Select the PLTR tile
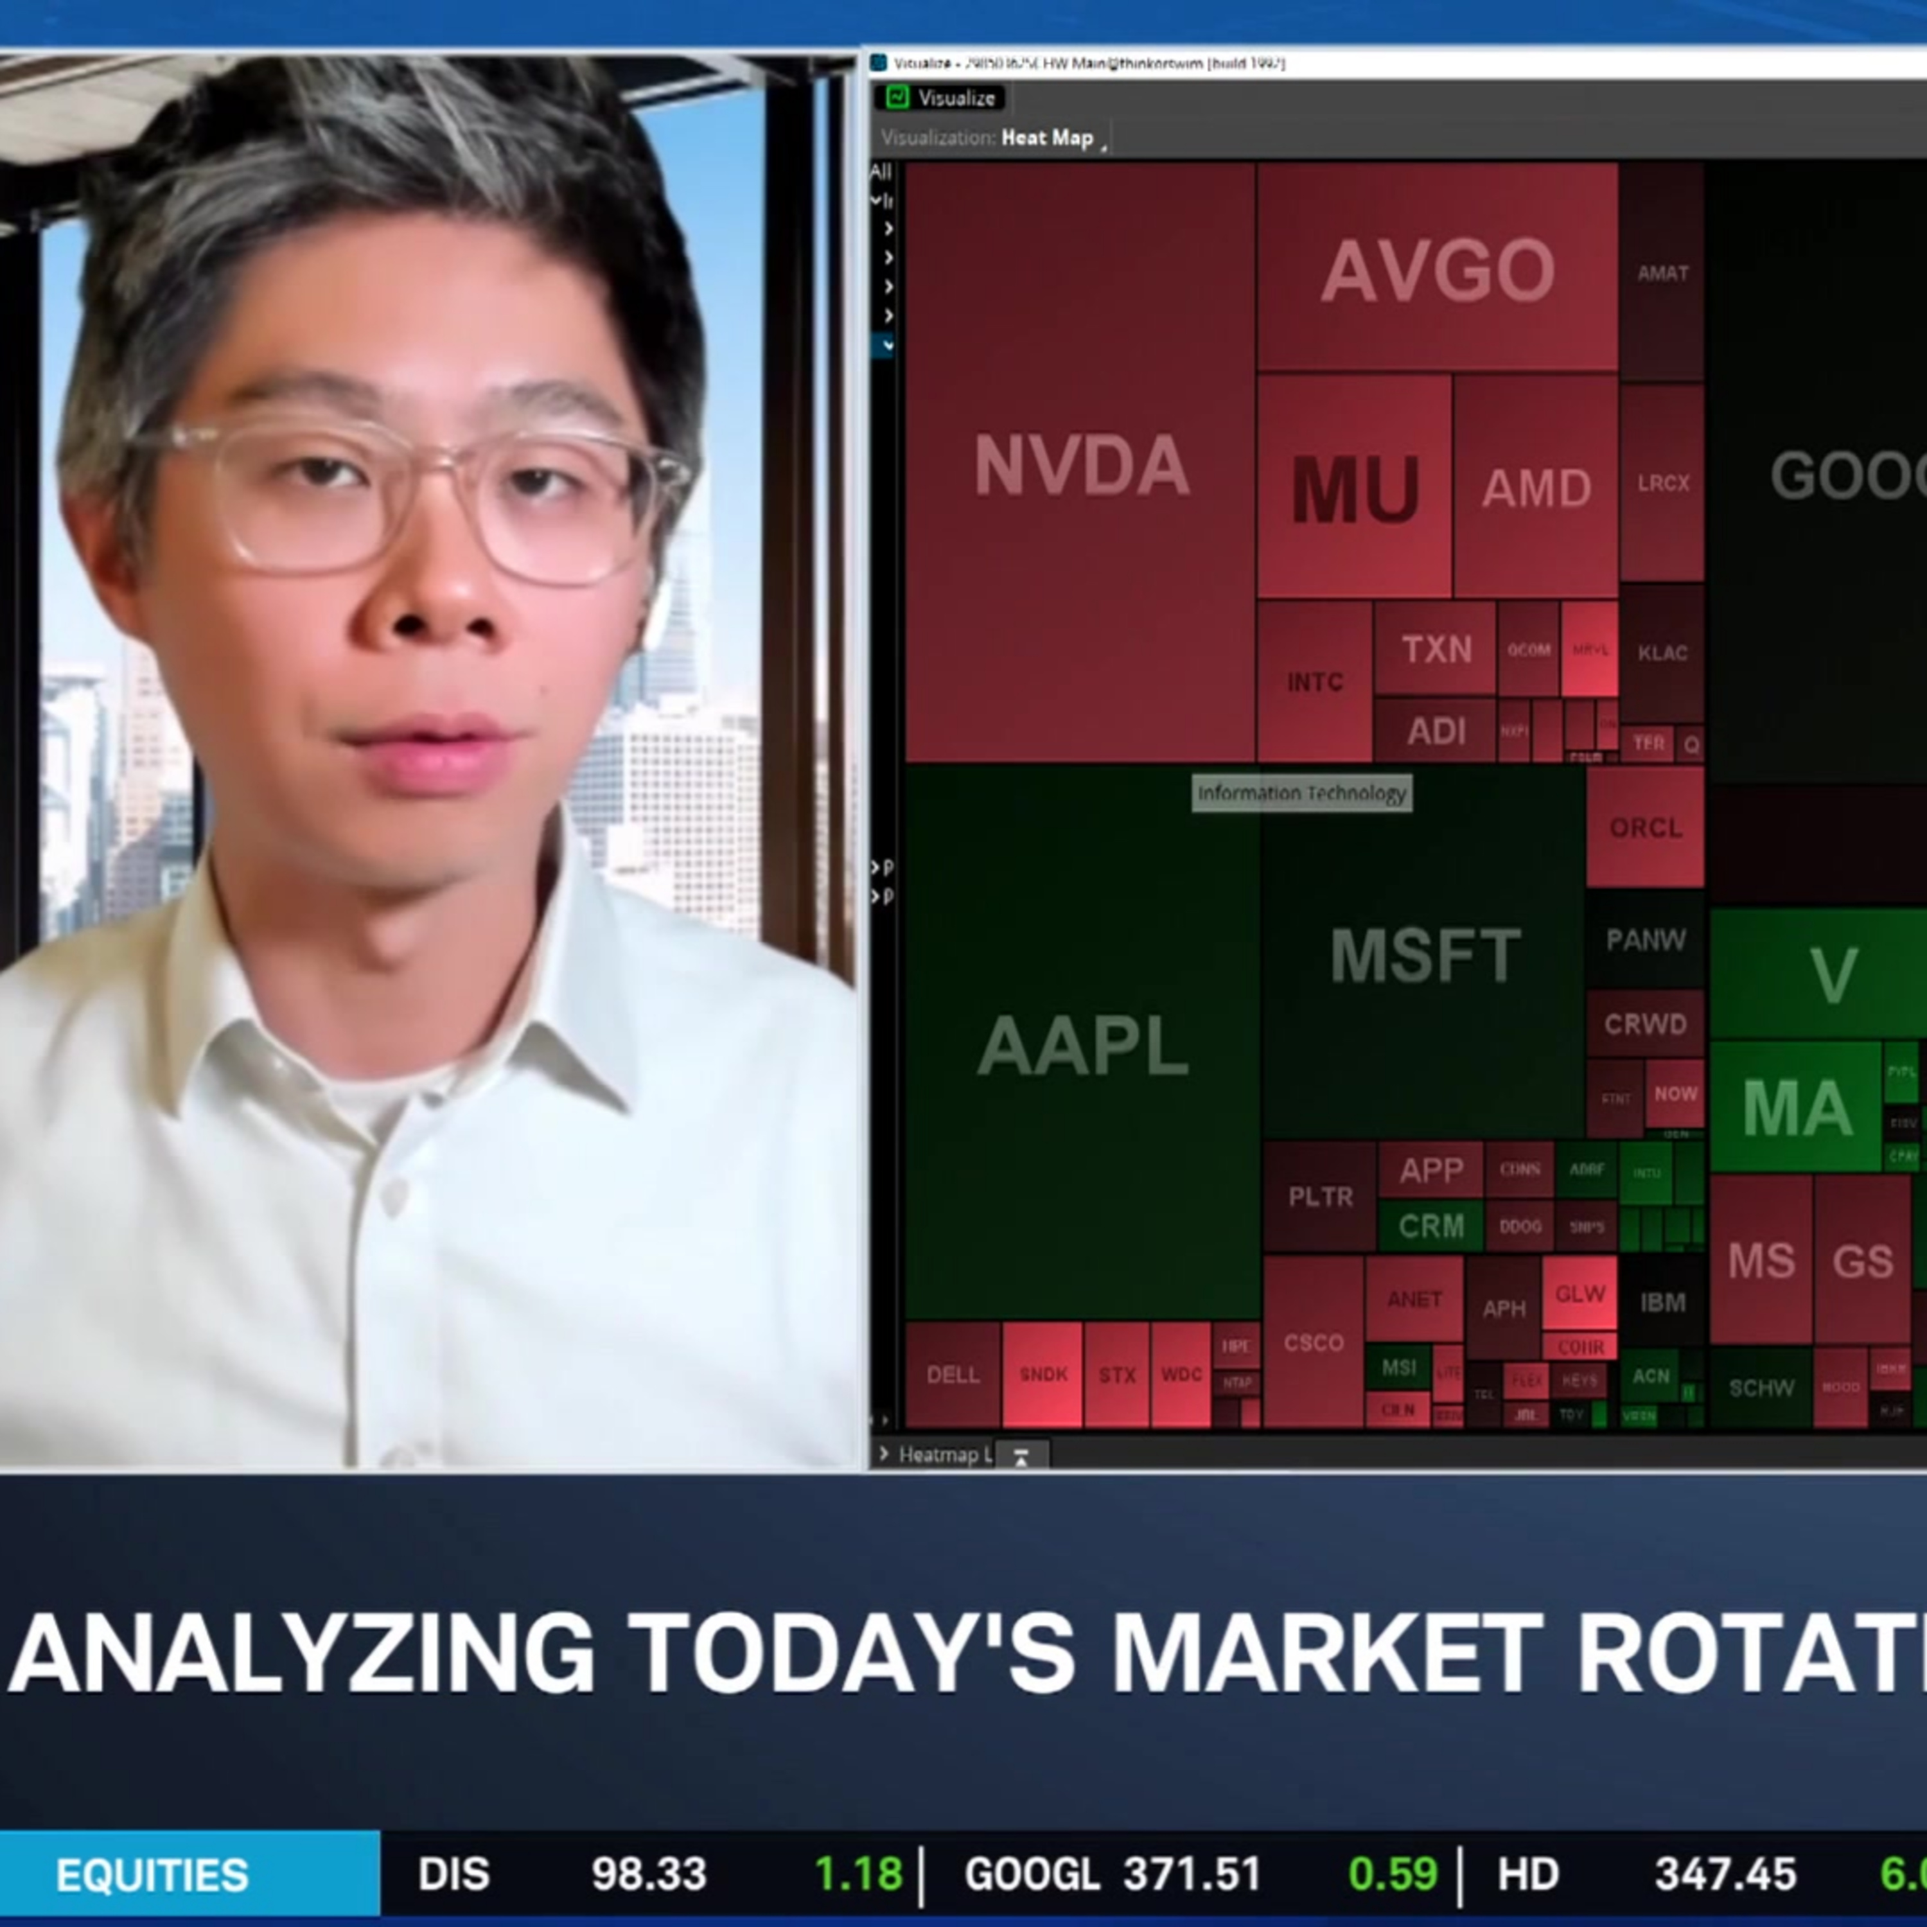 pyautogui.click(x=1319, y=1196)
